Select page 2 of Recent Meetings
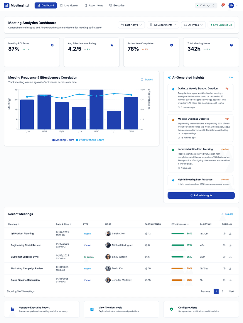This screenshot has height=323, width=243. 222,291
